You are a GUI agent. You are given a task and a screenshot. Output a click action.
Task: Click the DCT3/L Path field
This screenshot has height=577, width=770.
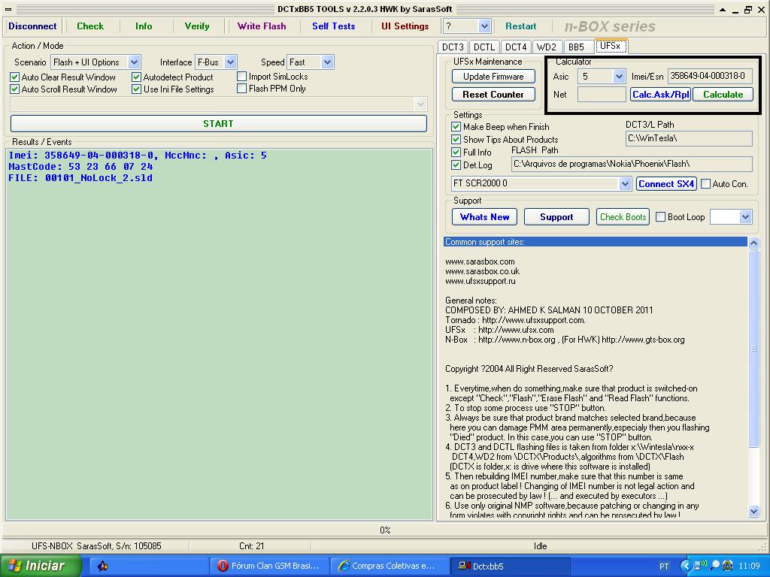point(689,138)
